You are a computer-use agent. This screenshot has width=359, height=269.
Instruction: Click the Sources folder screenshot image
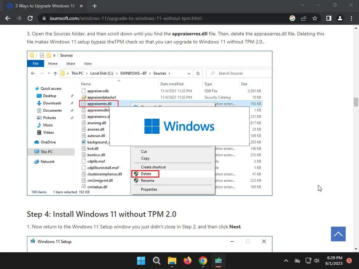[149, 123]
